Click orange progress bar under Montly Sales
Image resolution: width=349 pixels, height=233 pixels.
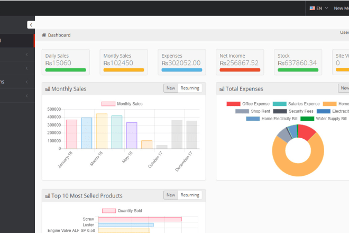click(124, 70)
